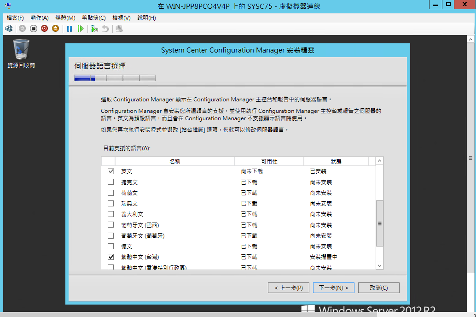Click the 目前支援的語言(A): label
Image resolution: width=476 pixels, height=317 pixels.
click(127, 148)
